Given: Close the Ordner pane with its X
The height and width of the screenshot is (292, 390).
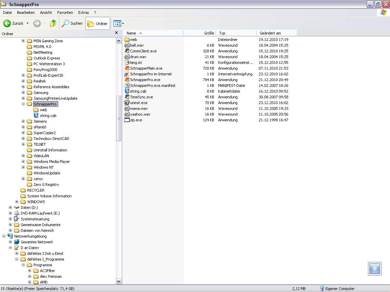Looking at the screenshot, I should point(116,33).
